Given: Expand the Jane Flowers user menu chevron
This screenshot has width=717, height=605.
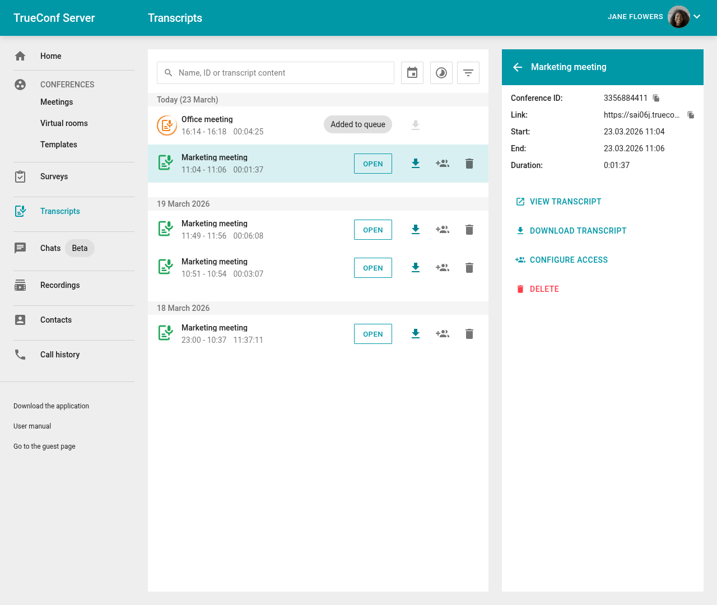Looking at the screenshot, I should click(x=697, y=17).
